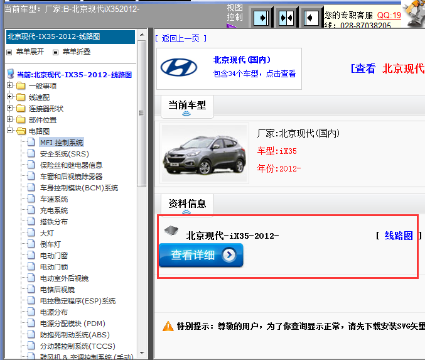Click the document icon for 充电系统
This screenshot has width=425, height=360.
[x=31, y=210]
